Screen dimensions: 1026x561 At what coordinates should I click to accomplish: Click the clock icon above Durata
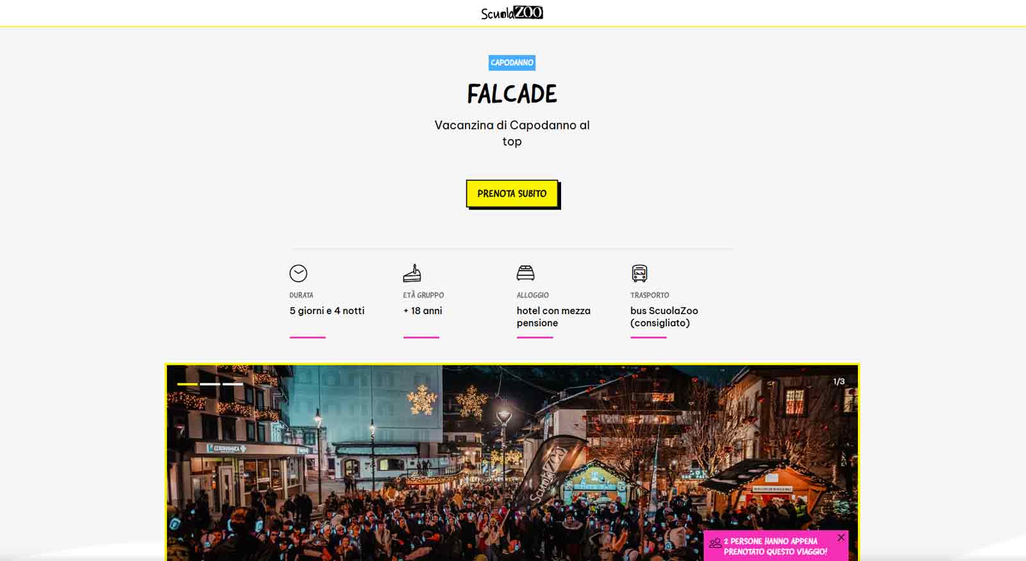(298, 273)
